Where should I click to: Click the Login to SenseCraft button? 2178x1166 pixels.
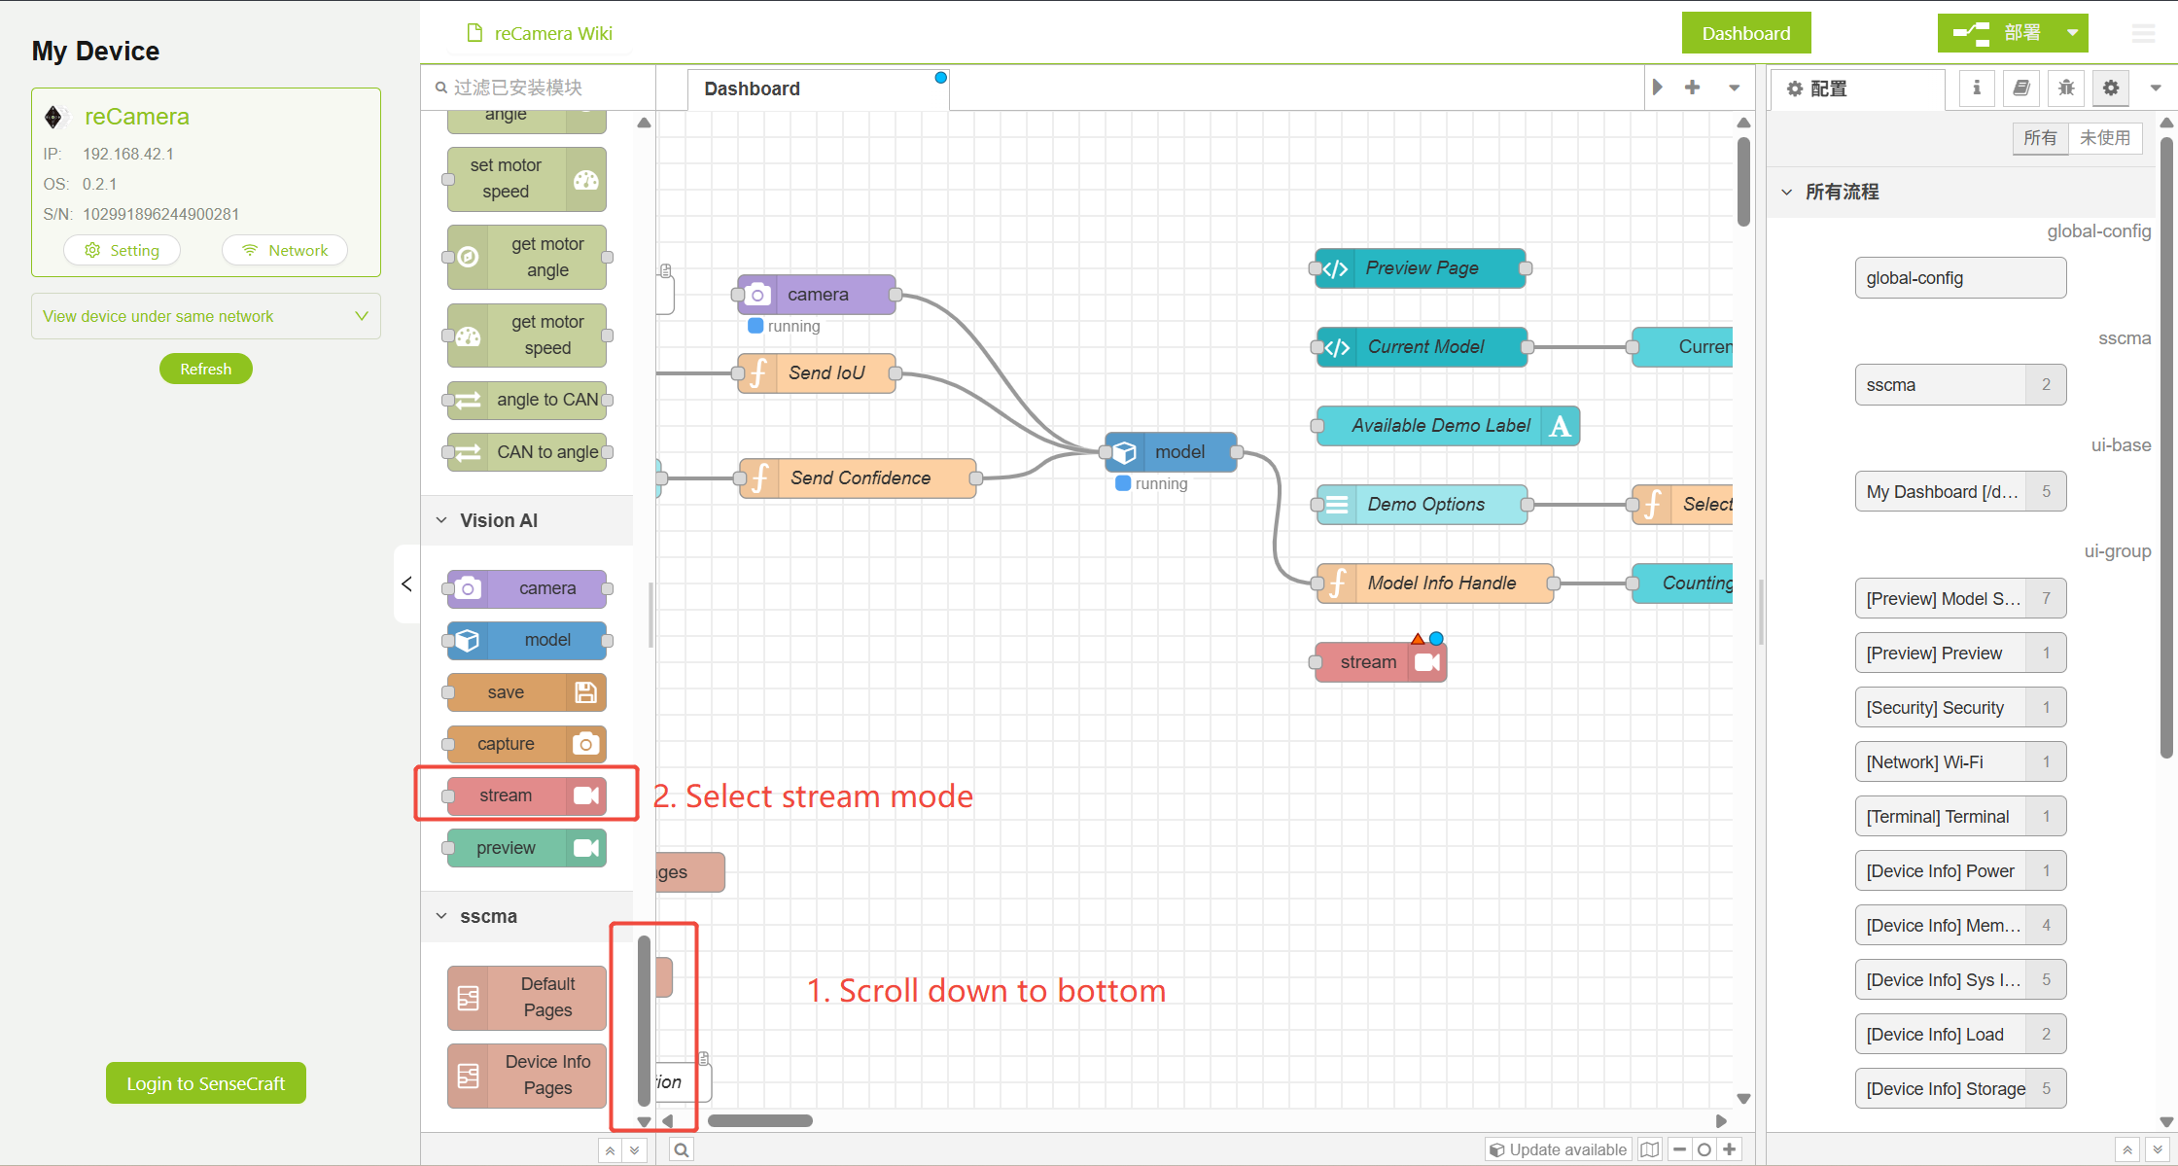pyautogui.click(x=205, y=1083)
